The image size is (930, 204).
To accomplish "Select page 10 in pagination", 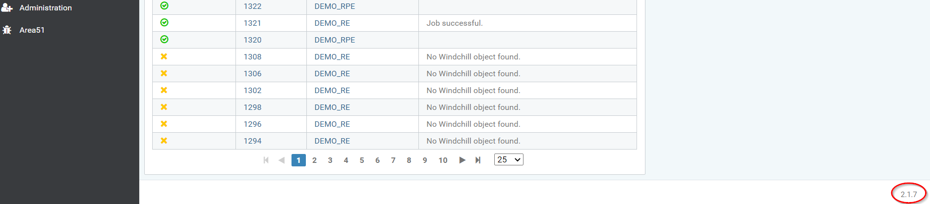I will pos(443,160).
